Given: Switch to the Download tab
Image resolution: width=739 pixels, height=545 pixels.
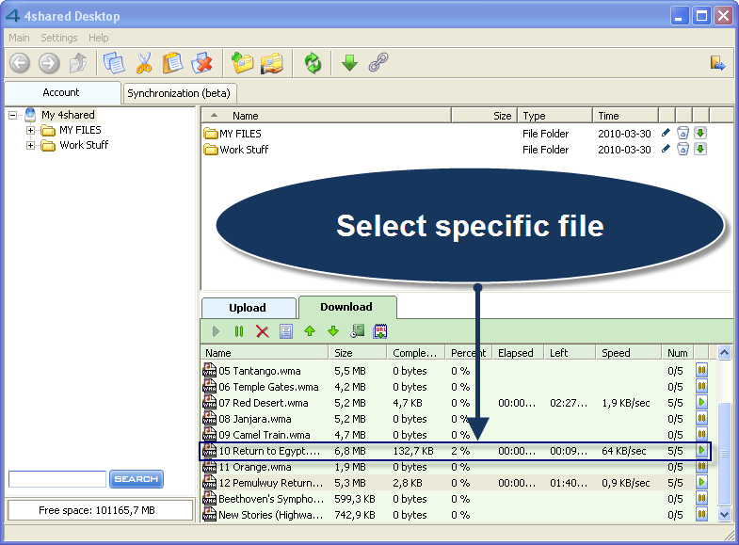Looking at the screenshot, I should [x=346, y=307].
